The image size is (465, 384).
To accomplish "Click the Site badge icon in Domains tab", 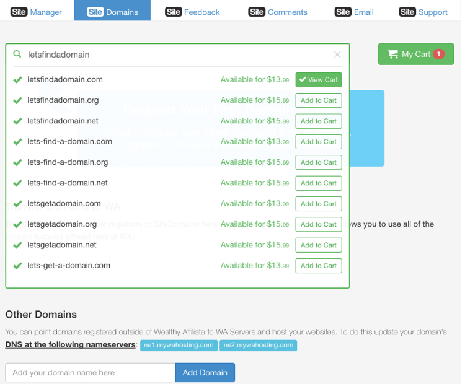I will [x=95, y=12].
